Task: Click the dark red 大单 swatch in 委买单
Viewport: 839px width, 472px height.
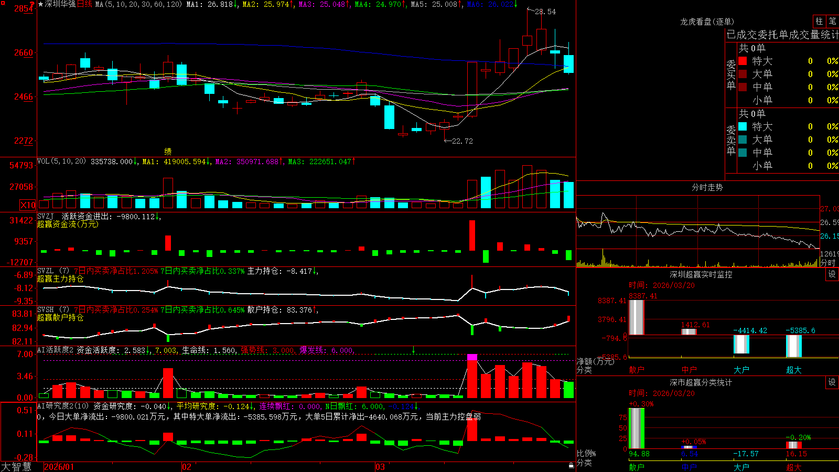Action: pyautogui.click(x=743, y=74)
